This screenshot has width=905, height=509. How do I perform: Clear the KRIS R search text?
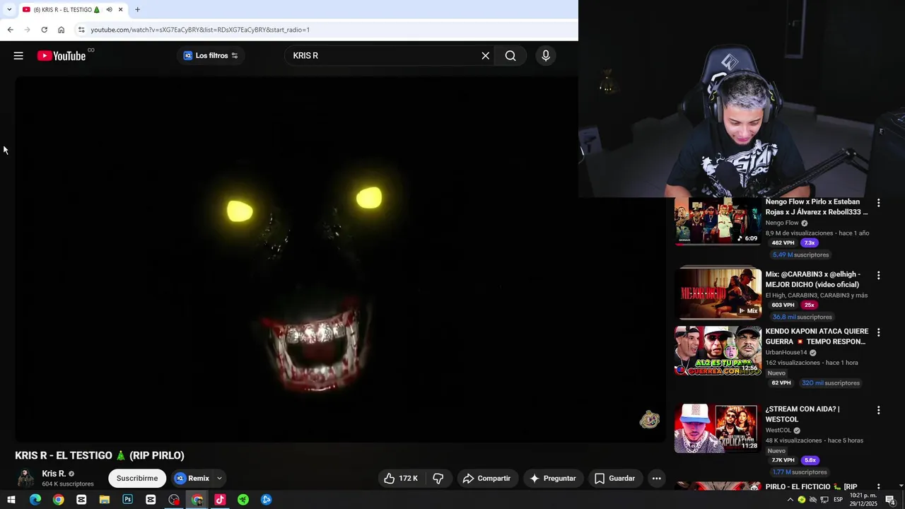[485, 56]
